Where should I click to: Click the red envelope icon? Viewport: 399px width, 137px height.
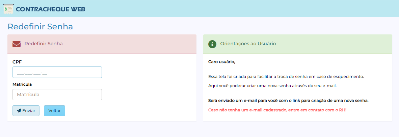pos(17,44)
